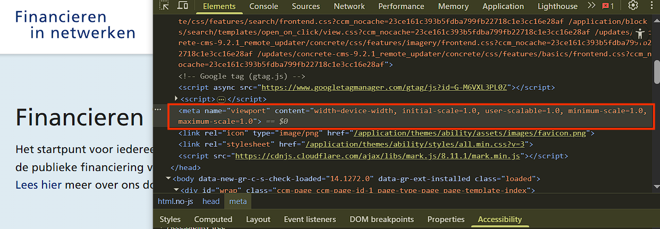Image resolution: width=660 pixels, height=229 pixels.
Task: Select the Computed styles tab
Action: 213,219
